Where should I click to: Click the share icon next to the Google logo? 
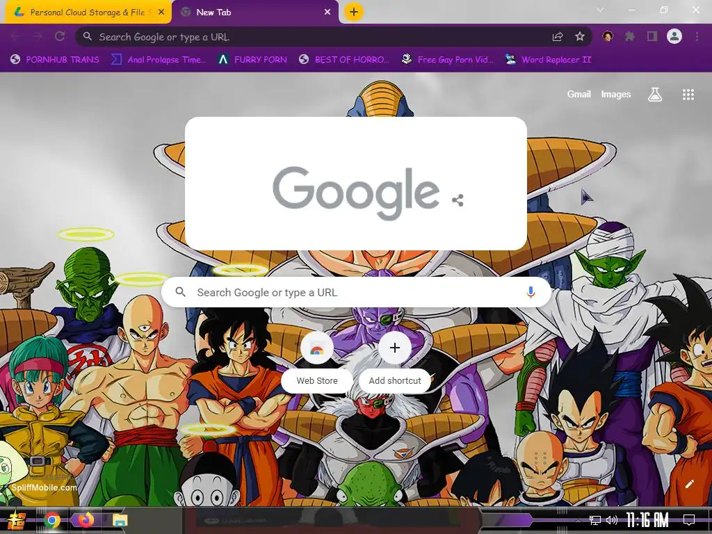click(458, 200)
